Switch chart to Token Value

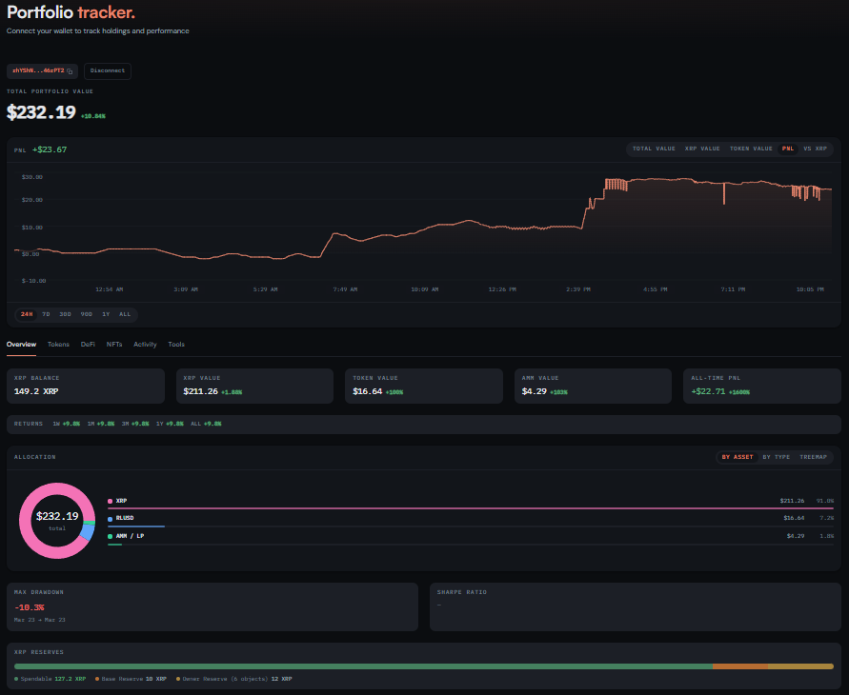tap(751, 149)
